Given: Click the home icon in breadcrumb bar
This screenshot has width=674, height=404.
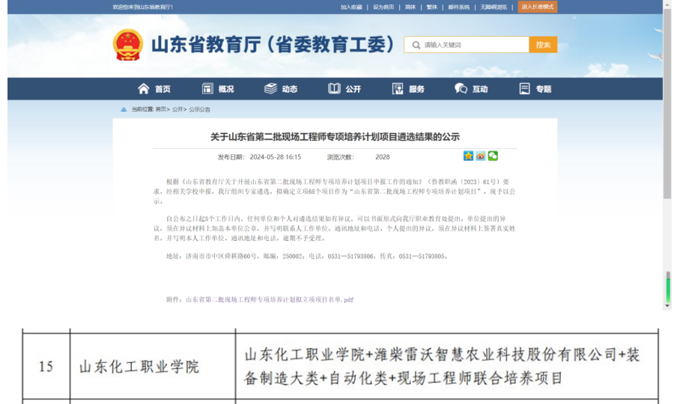Looking at the screenshot, I should point(124,109).
